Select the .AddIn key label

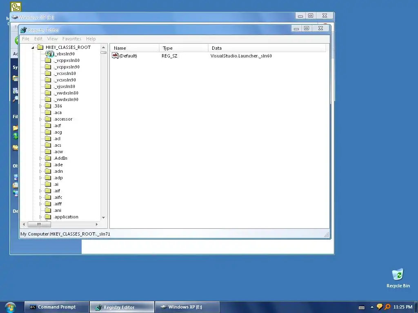[x=60, y=158]
